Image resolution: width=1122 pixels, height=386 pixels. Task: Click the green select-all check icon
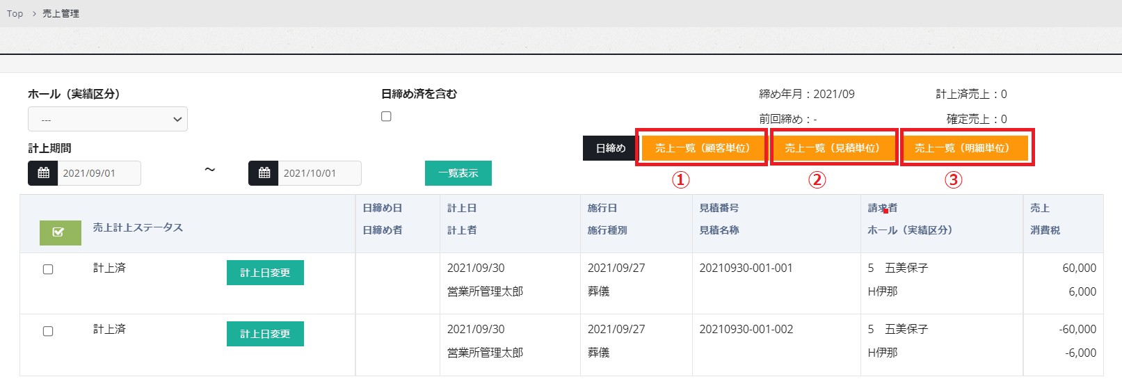point(60,232)
